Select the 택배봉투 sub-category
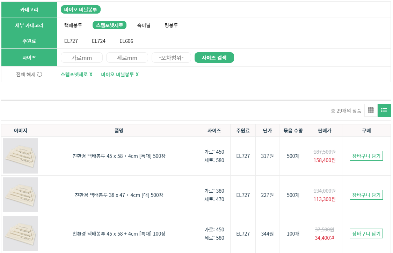The width and height of the screenshot is (393, 253). (x=73, y=25)
